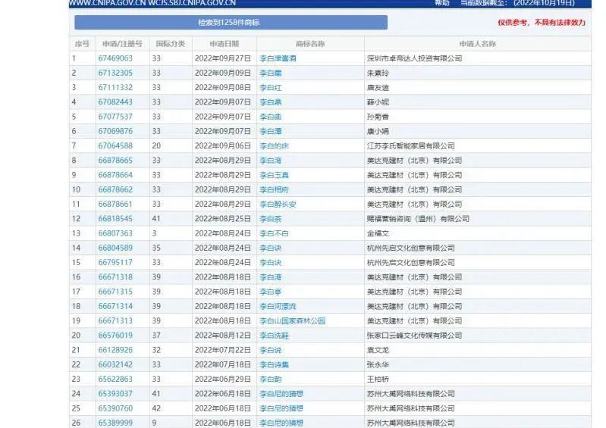Open registration number 66032142
The height and width of the screenshot is (428, 606).
tap(115, 364)
